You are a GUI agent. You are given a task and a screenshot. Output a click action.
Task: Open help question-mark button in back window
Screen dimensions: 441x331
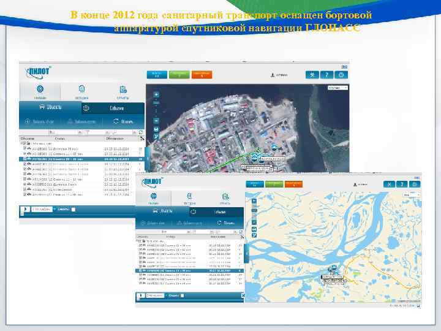326,75
